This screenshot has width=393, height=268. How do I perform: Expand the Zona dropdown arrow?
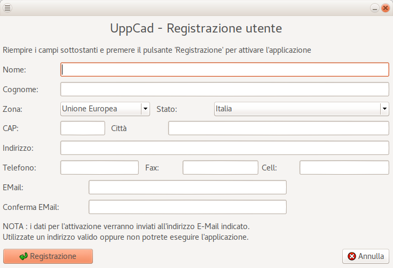coord(145,109)
